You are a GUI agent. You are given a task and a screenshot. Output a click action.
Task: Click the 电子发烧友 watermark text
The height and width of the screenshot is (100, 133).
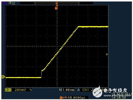[115, 90]
